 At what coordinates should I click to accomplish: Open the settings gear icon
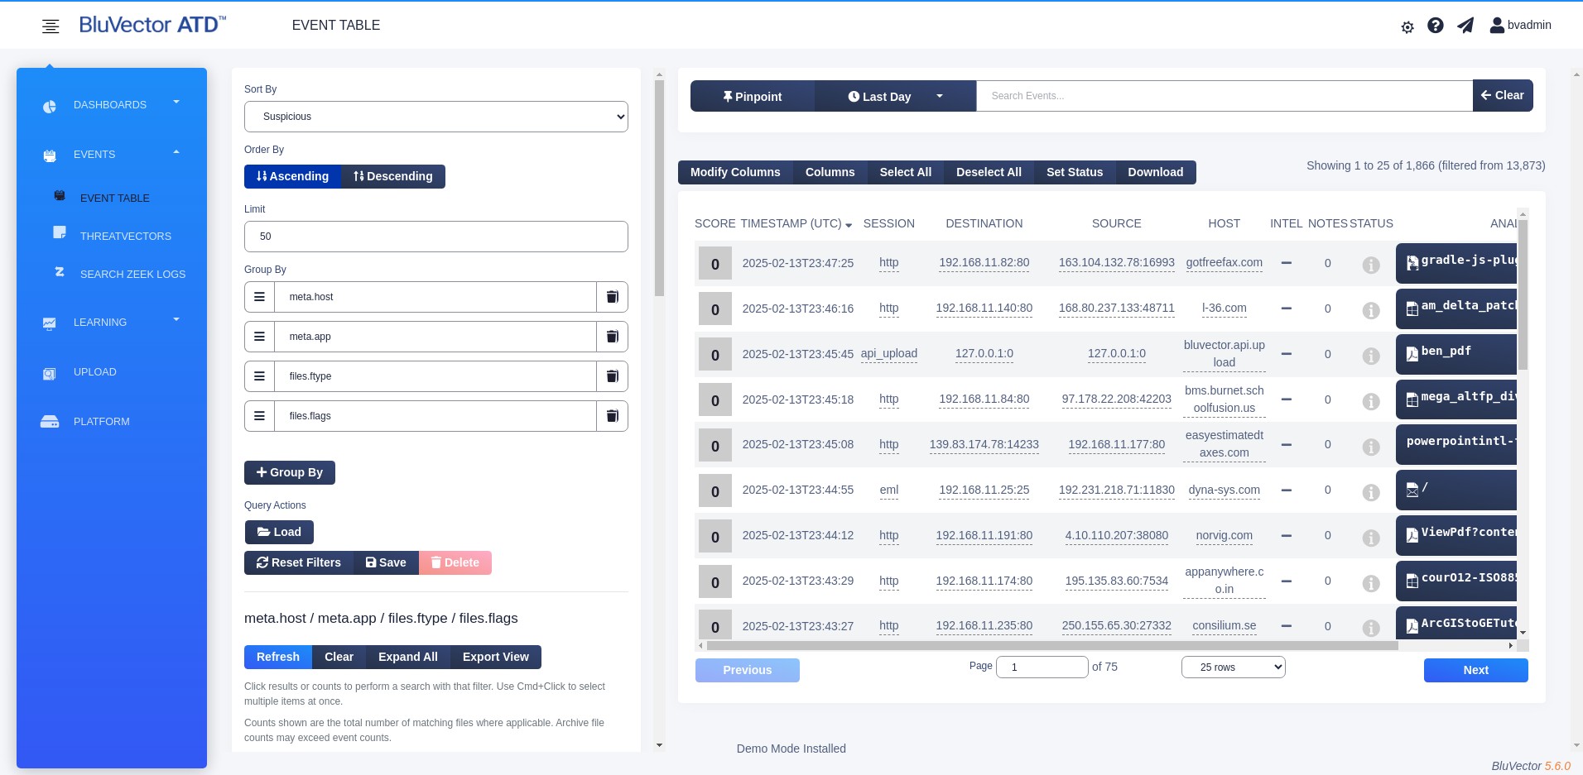point(1407,27)
